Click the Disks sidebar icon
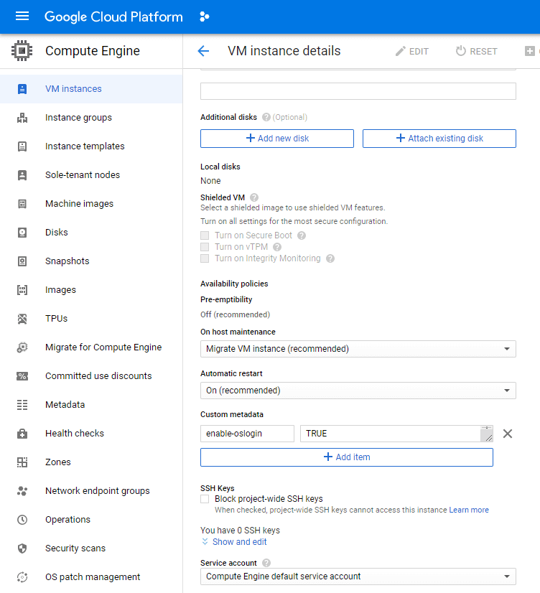The image size is (540, 593). point(22,233)
